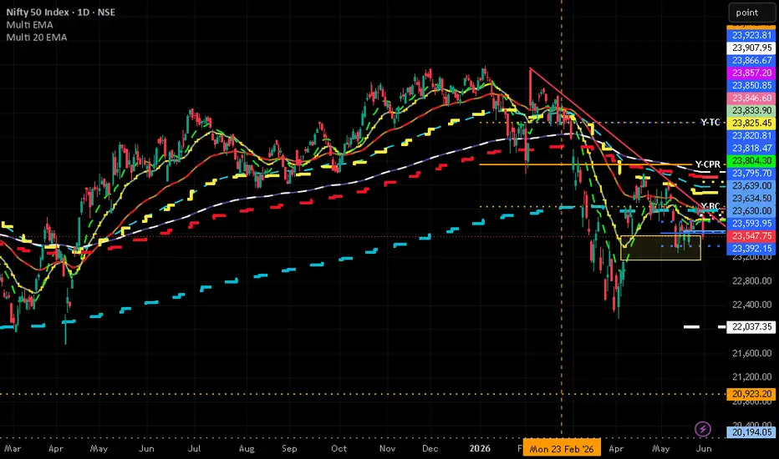This screenshot has width=779, height=459.
Task: Click the Jul label on time axis
Action: [x=194, y=449]
